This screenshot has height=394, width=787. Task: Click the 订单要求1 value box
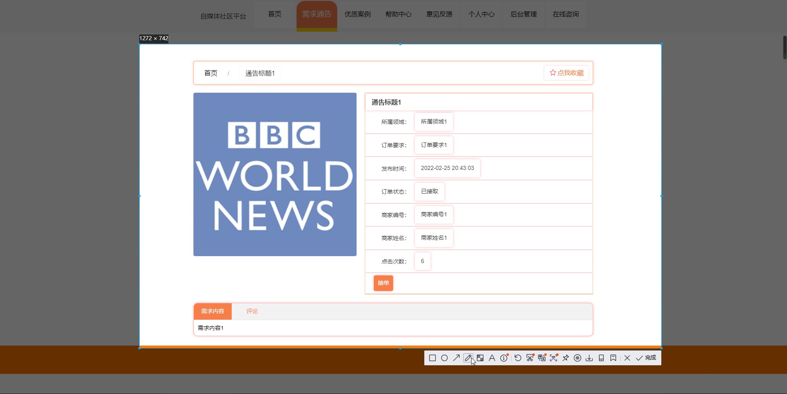coord(434,145)
